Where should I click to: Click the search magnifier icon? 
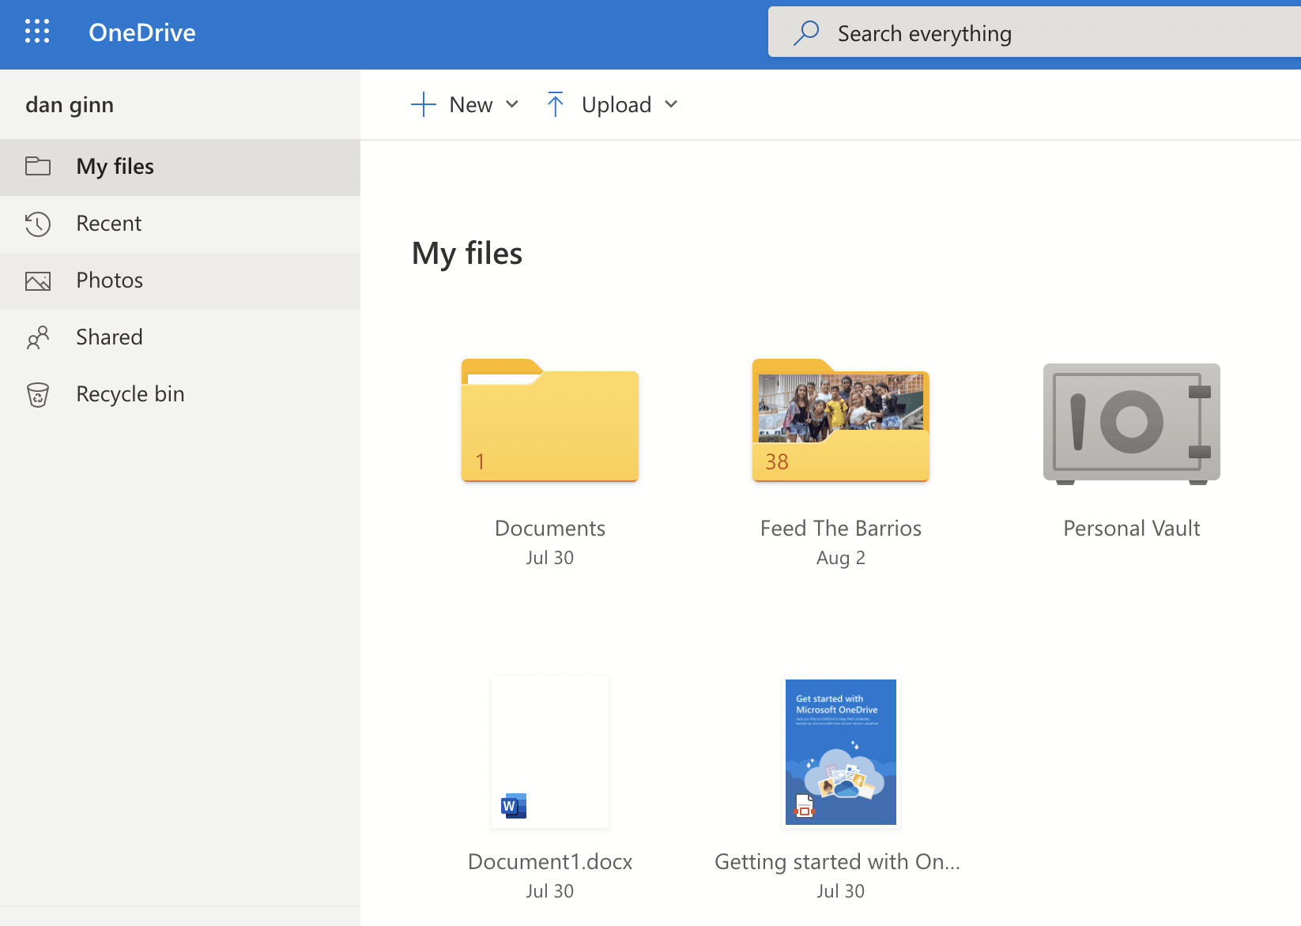tap(805, 32)
